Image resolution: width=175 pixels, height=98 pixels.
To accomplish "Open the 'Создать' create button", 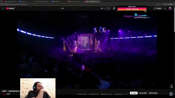I will coord(158,8).
